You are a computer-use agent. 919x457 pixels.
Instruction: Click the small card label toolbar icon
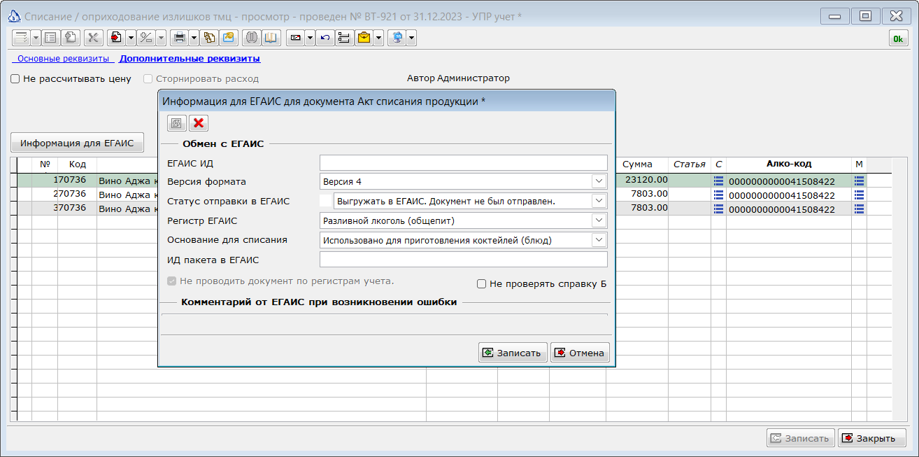tap(295, 38)
